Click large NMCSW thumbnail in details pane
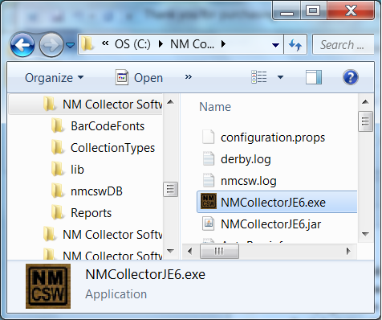382x320 pixels. pos(48,286)
